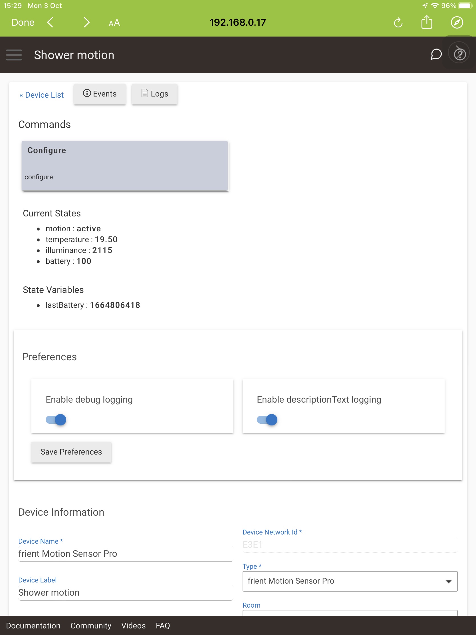Open the AA text size menu
476x635 pixels.
pos(114,23)
